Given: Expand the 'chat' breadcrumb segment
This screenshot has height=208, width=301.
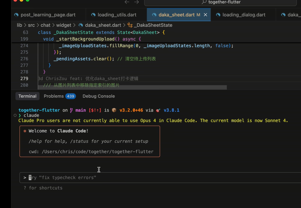Looking at the screenshot, I should (45, 25).
